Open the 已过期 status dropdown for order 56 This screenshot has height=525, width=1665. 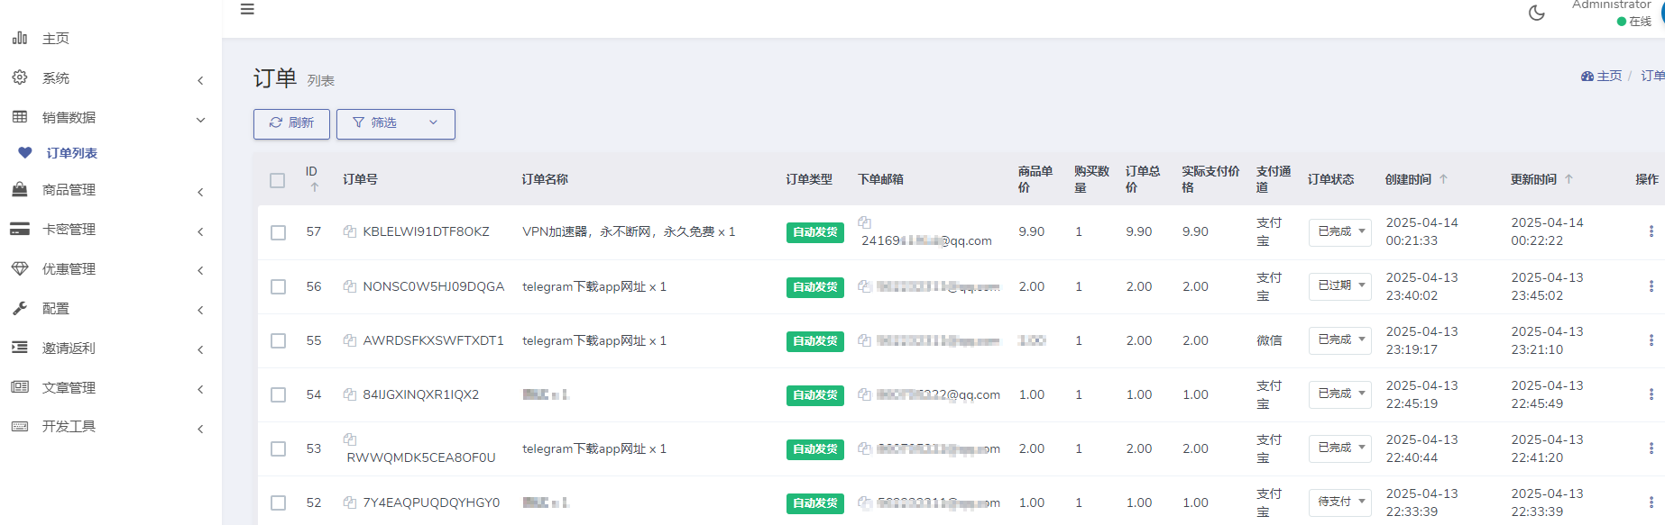tap(1340, 286)
